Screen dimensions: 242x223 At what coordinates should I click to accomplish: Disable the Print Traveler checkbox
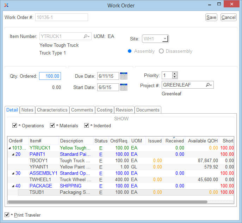[x=7, y=215]
